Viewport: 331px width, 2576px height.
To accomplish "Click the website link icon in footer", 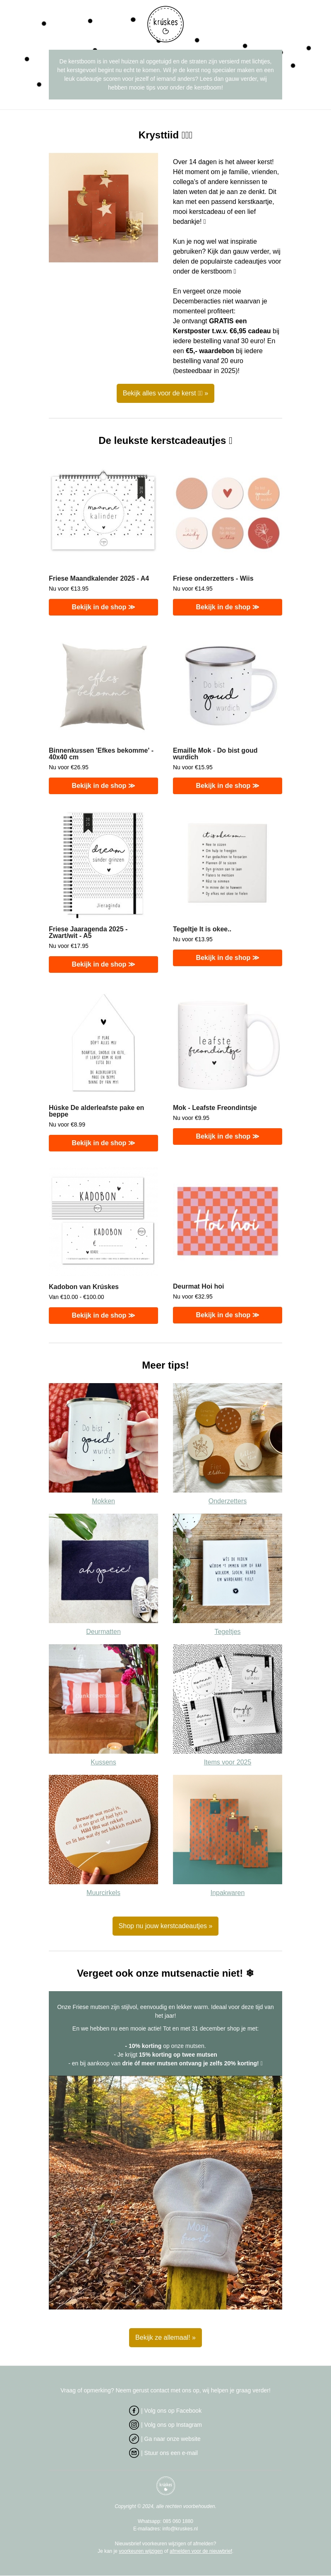I will click(x=134, y=2438).
